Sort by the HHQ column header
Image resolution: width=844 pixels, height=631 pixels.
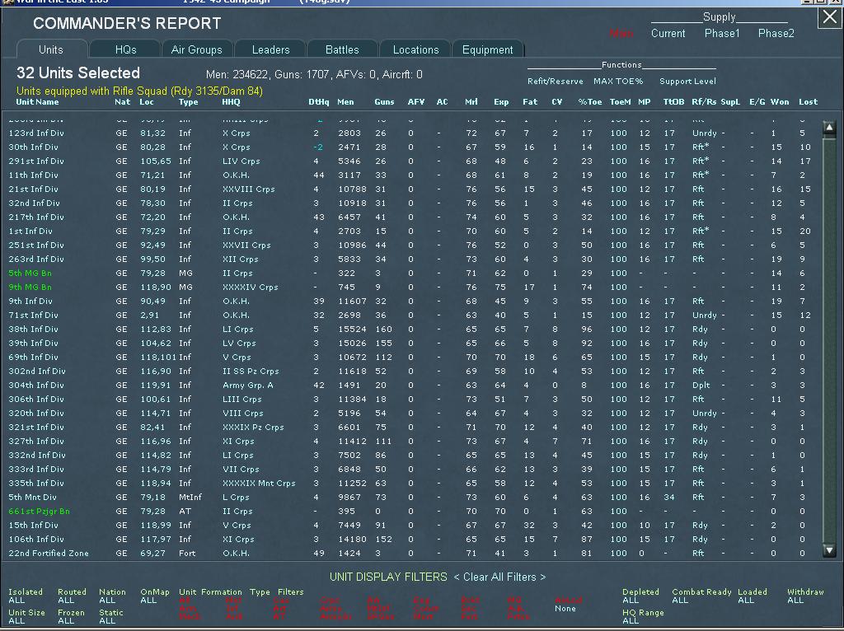point(231,101)
